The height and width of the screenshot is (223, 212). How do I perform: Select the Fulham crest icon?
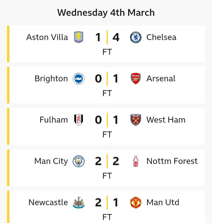(79, 120)
